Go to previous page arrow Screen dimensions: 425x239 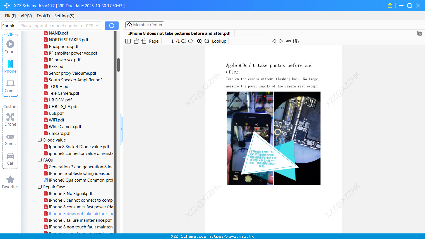coord(184,41)
